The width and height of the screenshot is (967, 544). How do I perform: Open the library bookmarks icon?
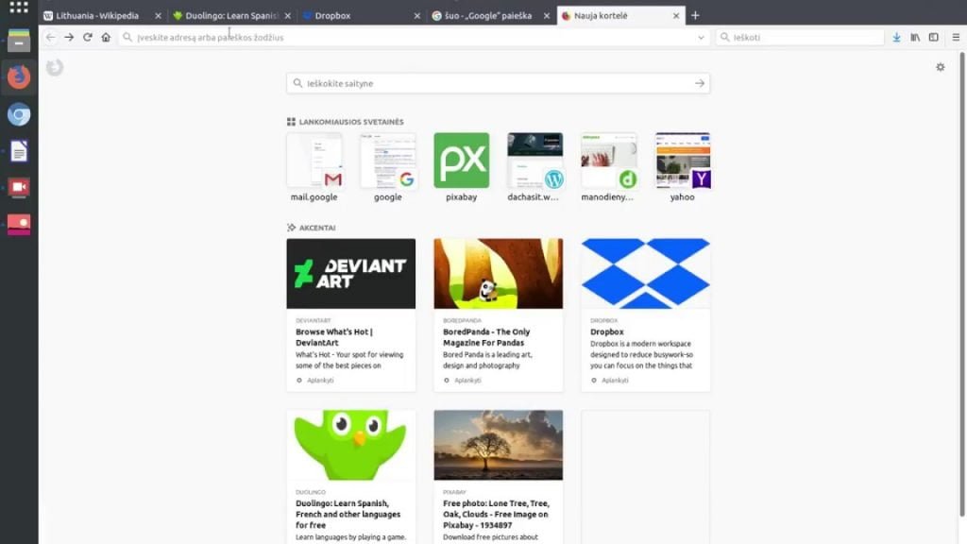click(915, 38)
